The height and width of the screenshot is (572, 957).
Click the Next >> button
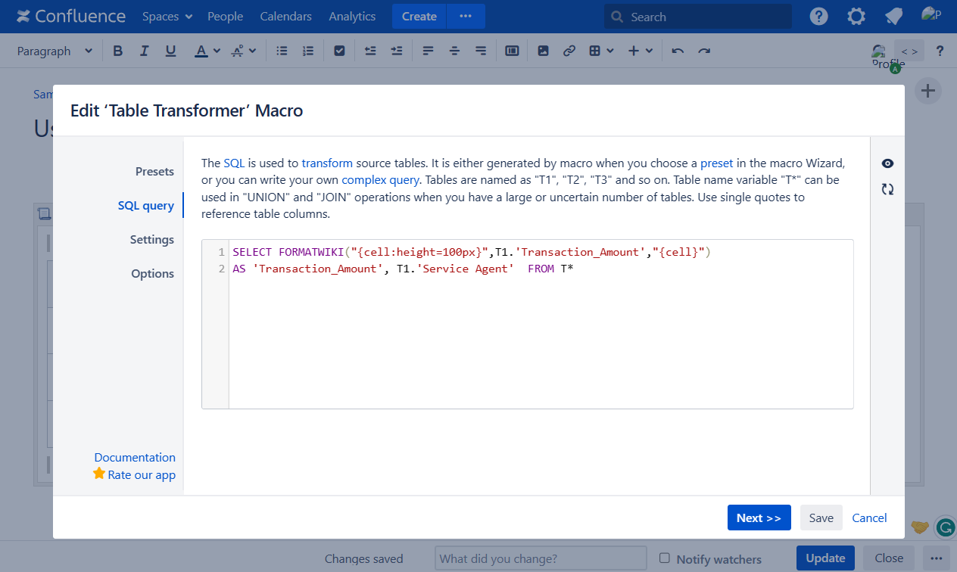point(759,518)
